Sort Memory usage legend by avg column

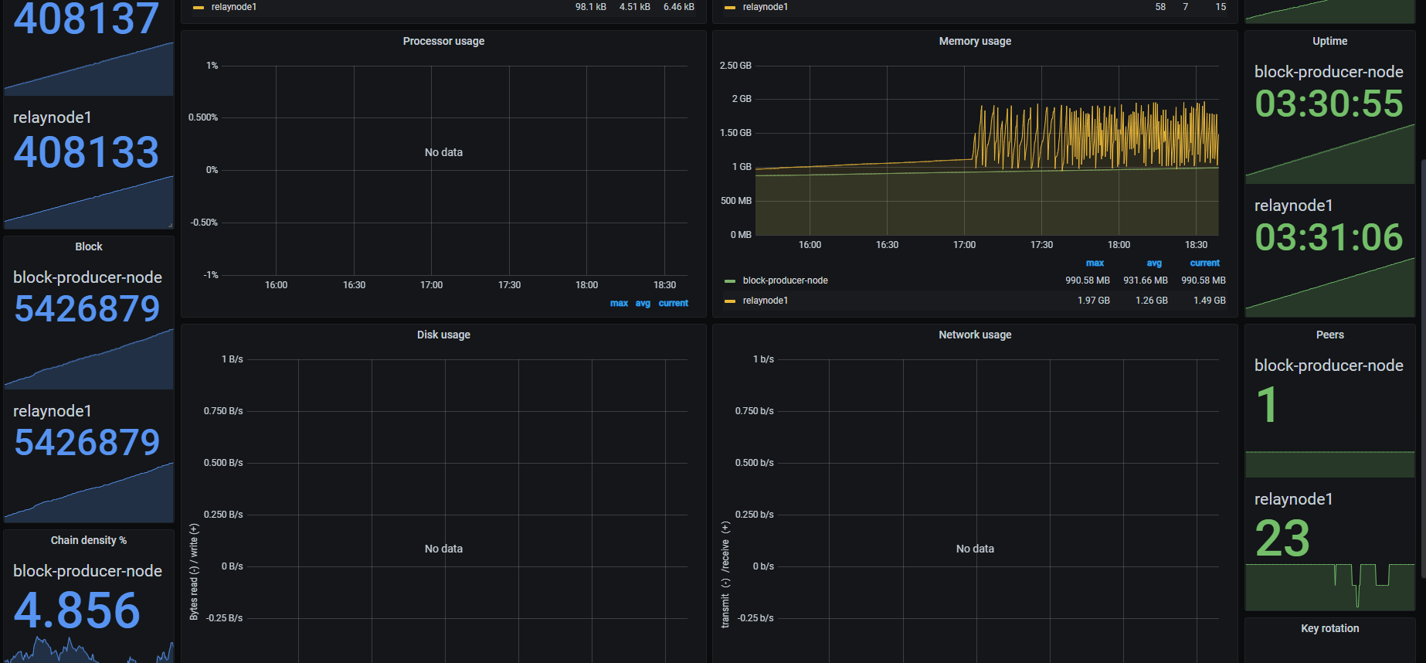click(x=1154, y=263)
